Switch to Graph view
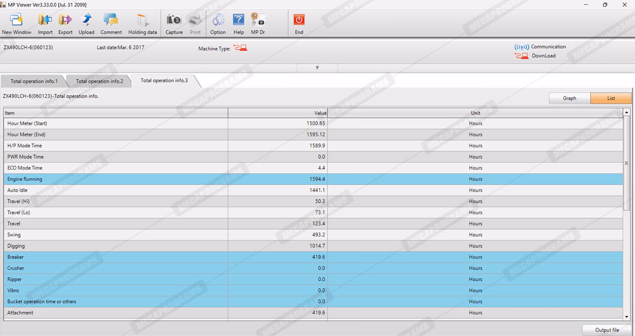The width and height of the screenshot is (635, 336). 569,98
